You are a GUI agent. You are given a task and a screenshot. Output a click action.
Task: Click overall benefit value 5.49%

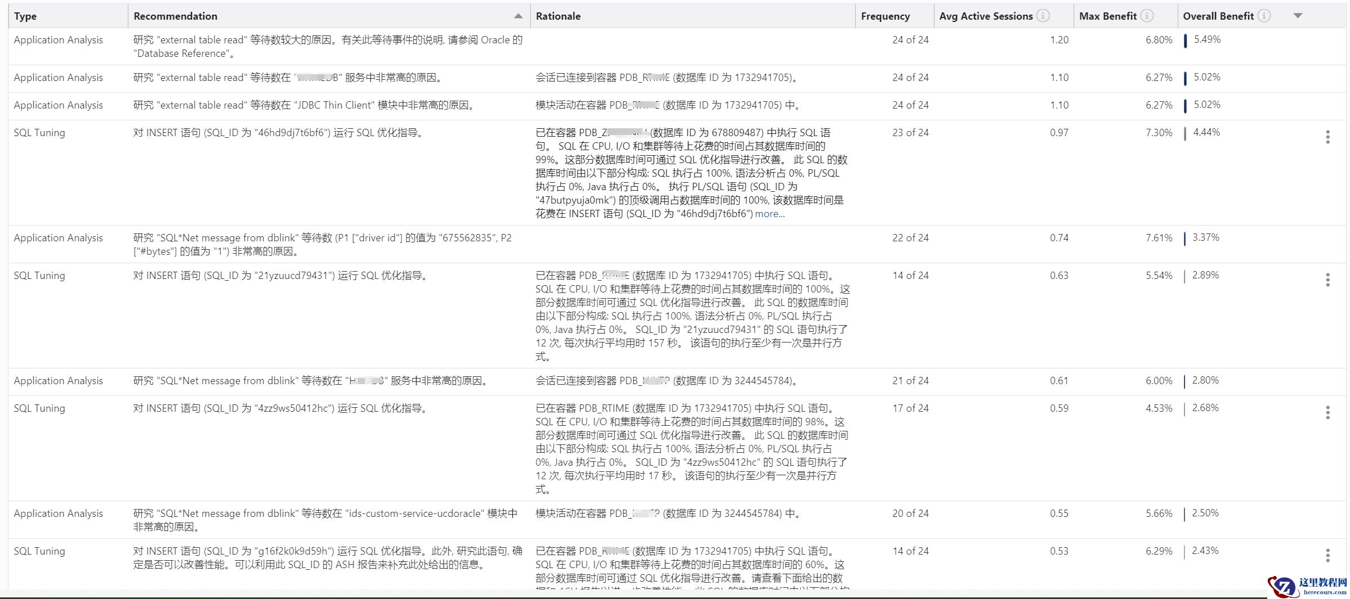1207,39
